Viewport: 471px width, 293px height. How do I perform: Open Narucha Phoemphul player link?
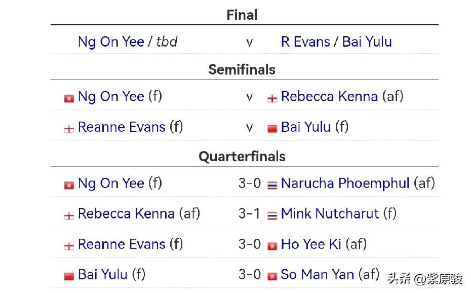click(345, 183)
